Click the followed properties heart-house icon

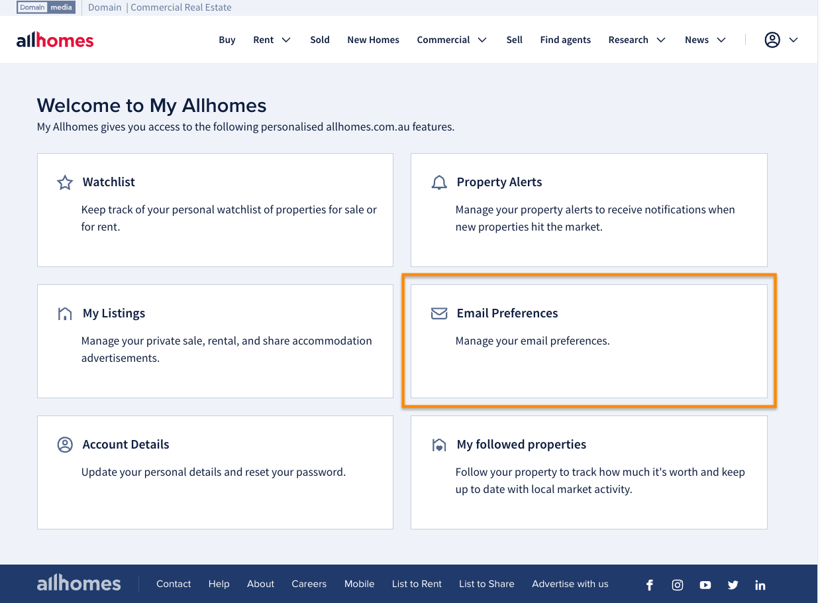point(439,445)
